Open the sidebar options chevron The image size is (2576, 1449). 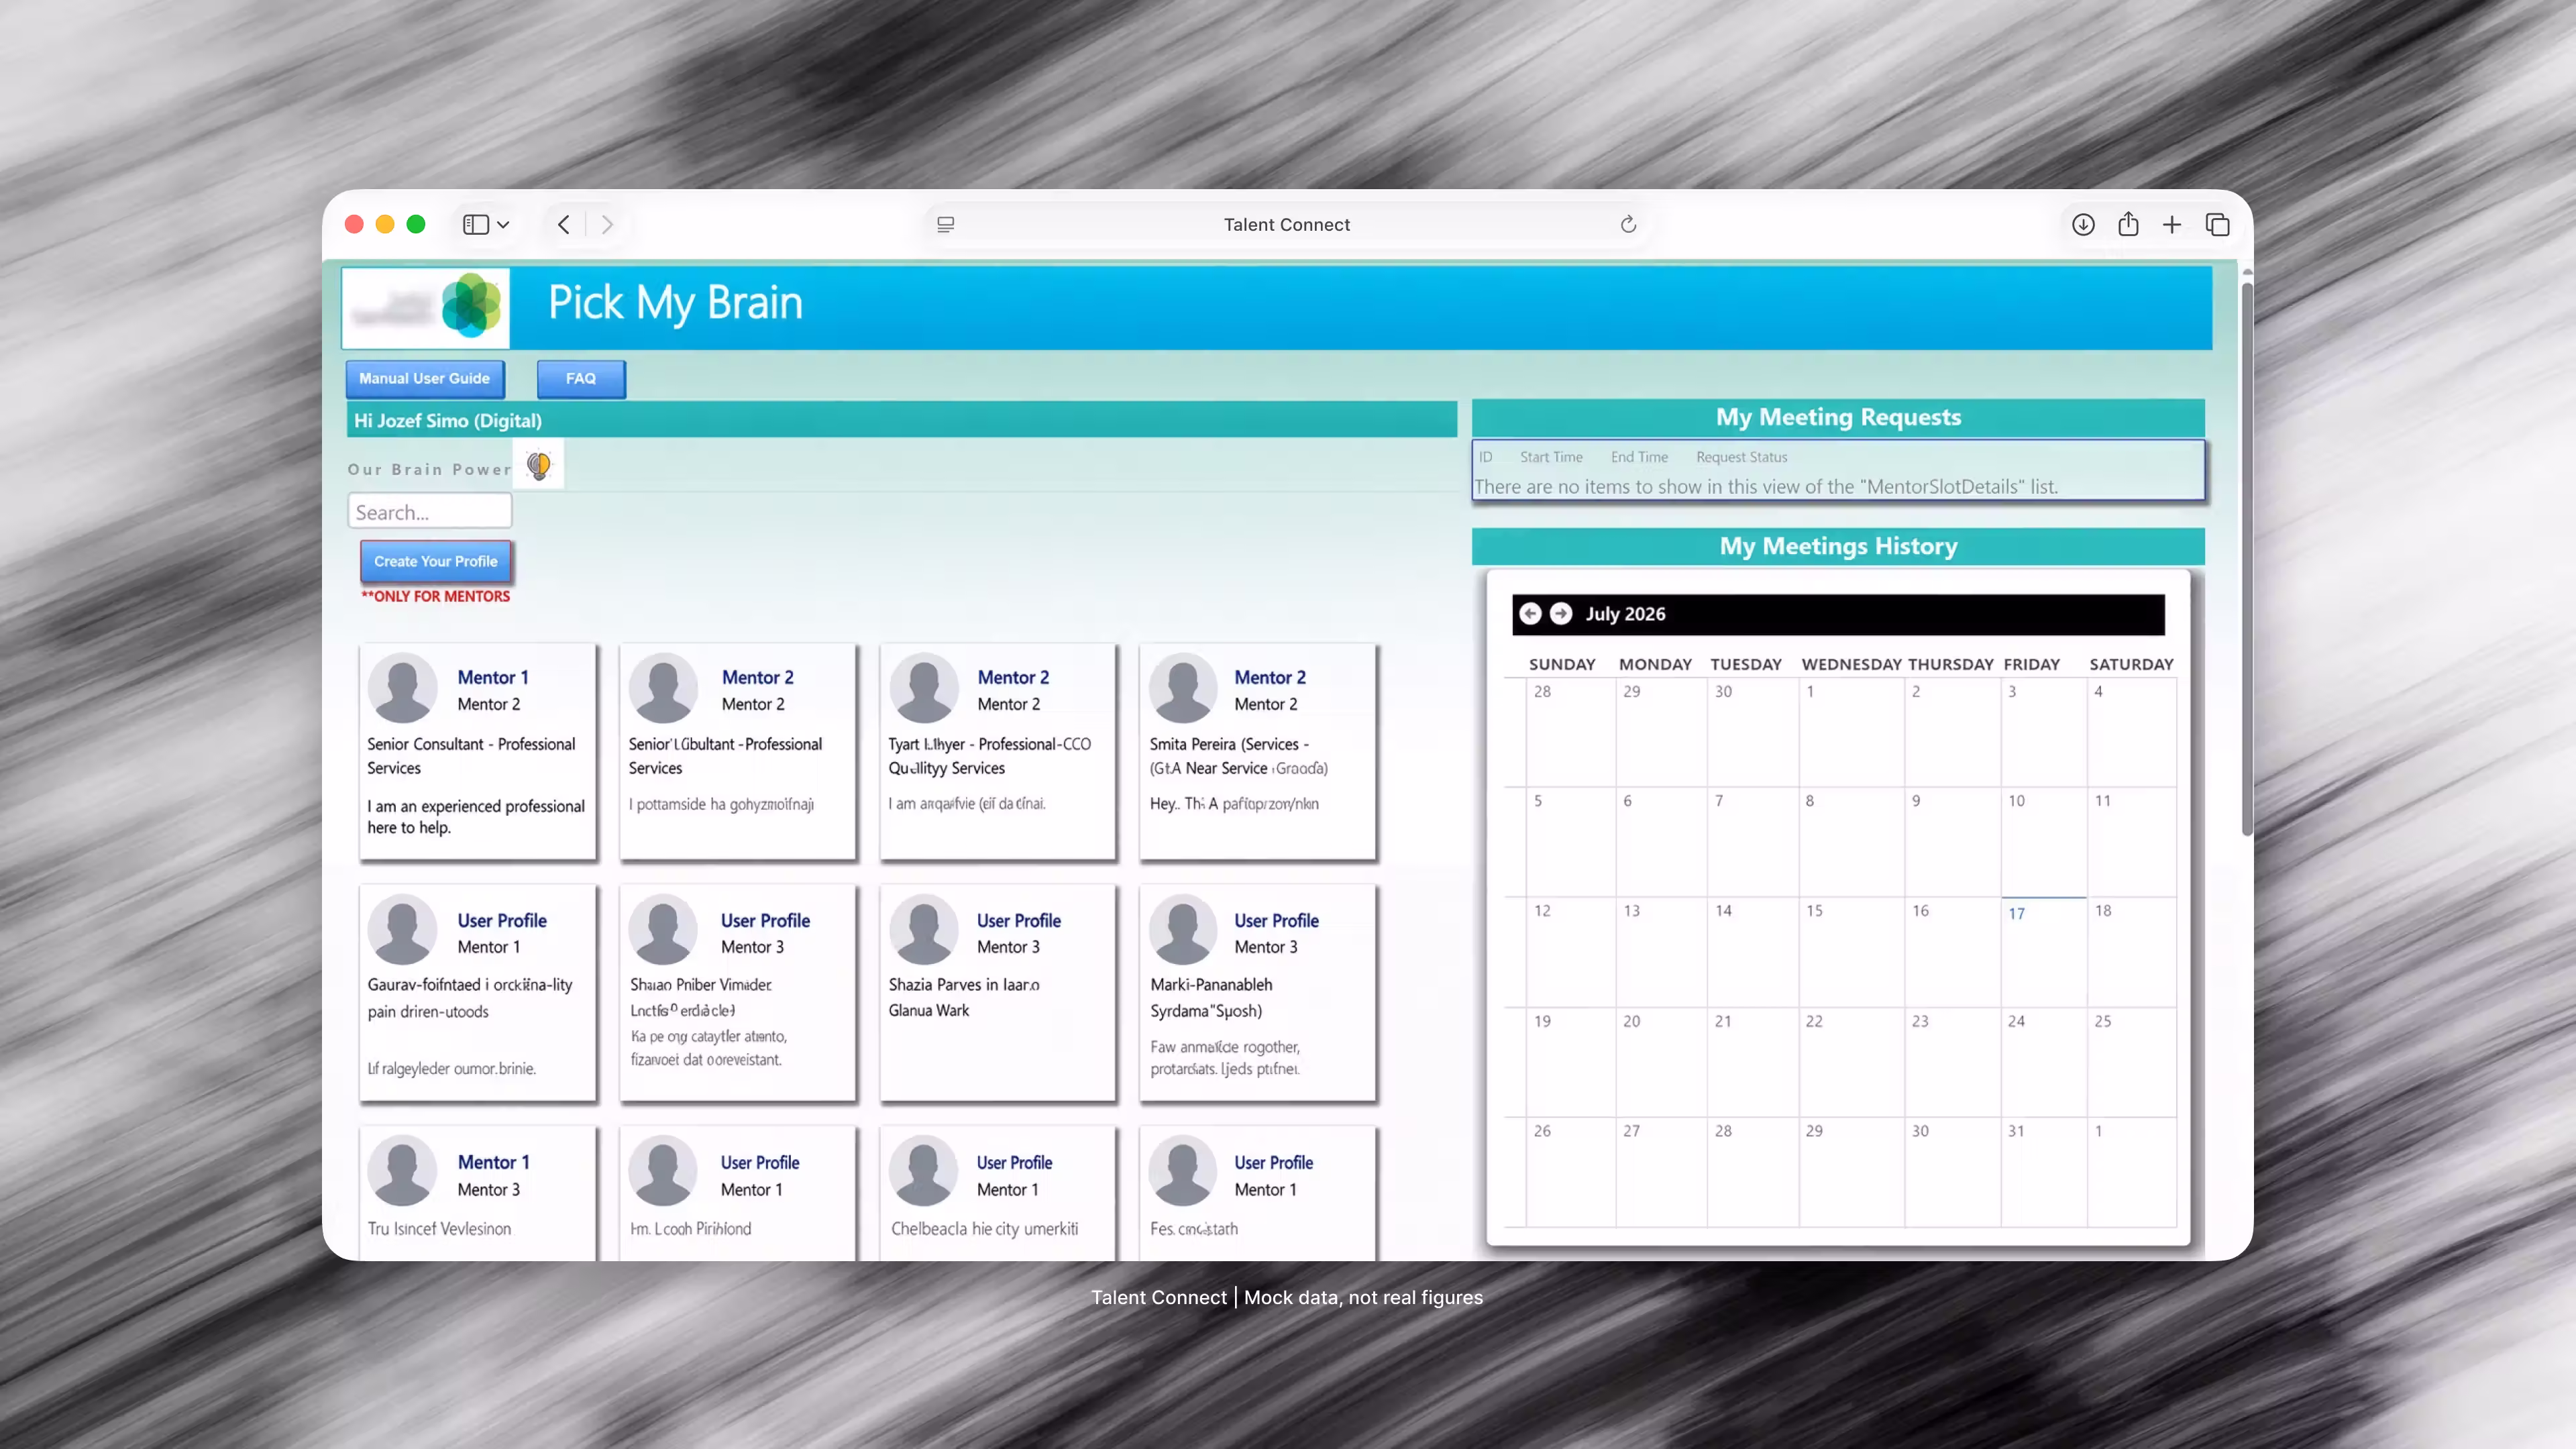tap(503, 225)
